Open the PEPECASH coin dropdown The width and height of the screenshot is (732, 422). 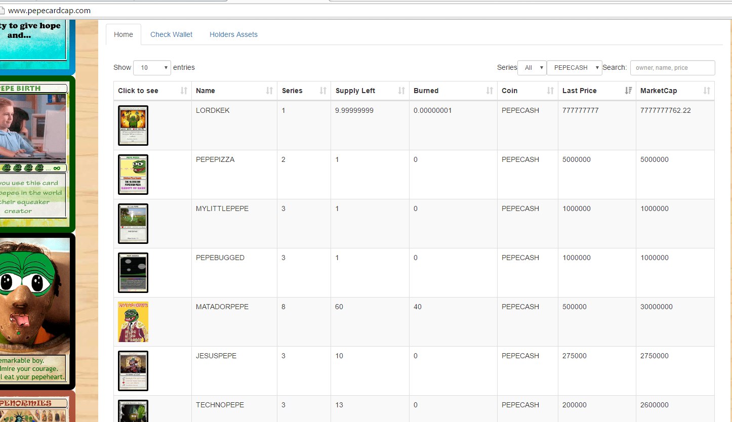[x=575, y=67]
